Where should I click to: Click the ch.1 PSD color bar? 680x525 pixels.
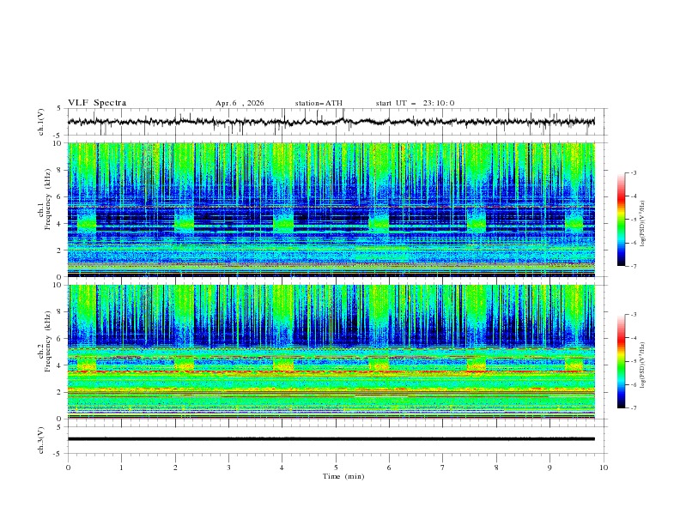click(621, 220)
